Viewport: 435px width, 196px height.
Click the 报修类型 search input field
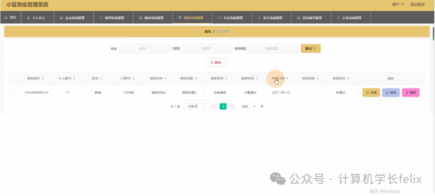pyautogui.click(x=273, y=49)
